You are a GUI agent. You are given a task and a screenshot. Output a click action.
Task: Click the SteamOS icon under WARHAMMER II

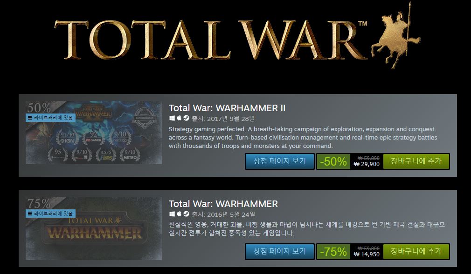coord(186,118)
